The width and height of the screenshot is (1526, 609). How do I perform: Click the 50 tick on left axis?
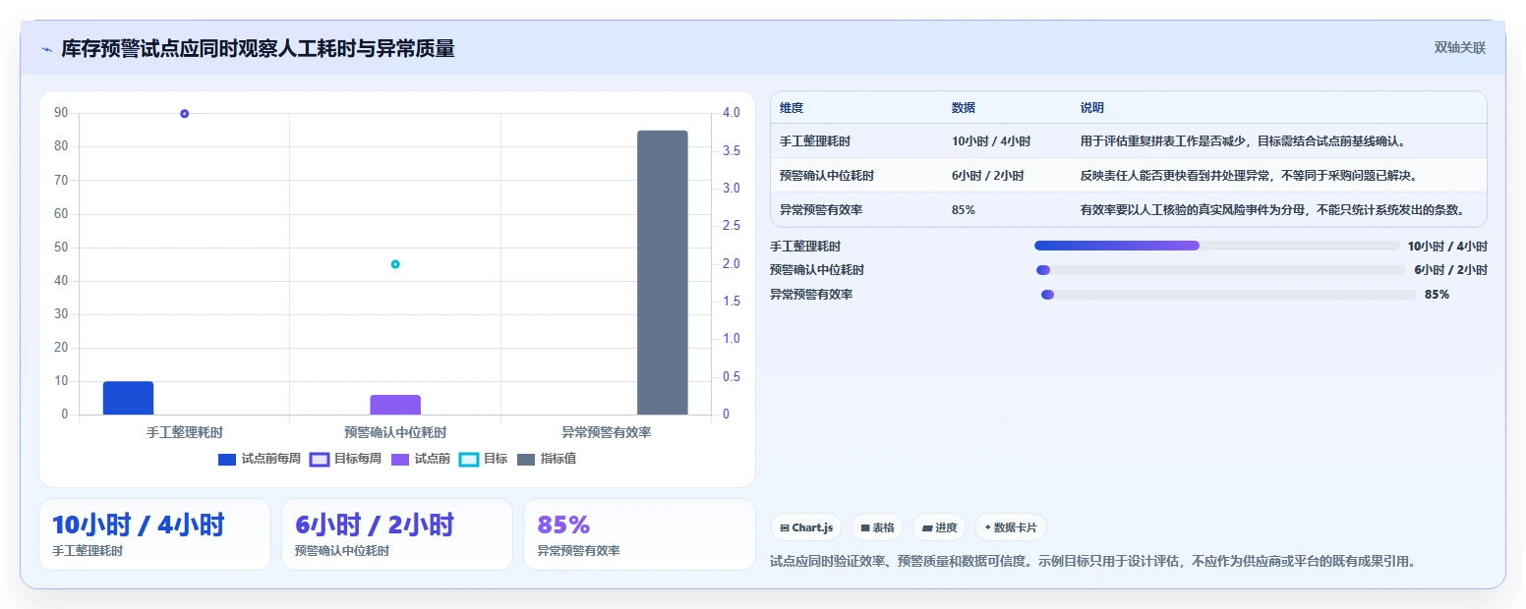pyautogui.click(x=61, y=247)
